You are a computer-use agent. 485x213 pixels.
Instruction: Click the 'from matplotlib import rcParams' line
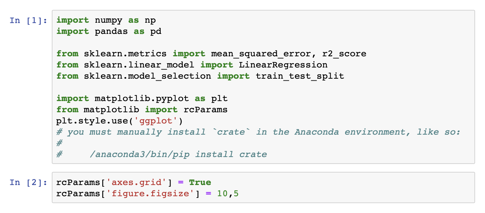tap(142, 110)
